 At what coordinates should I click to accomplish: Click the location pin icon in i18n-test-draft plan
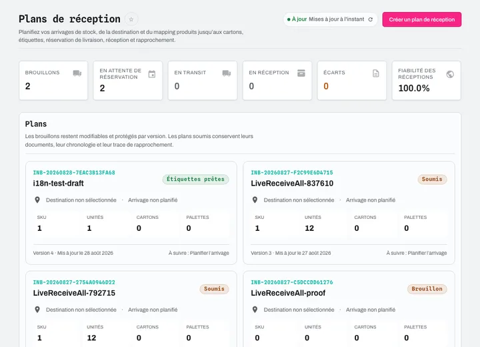(37, 200)
